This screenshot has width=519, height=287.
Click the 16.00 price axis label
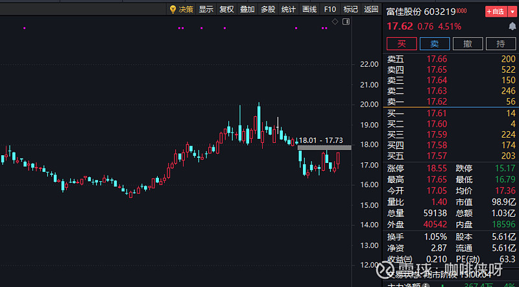369,184
